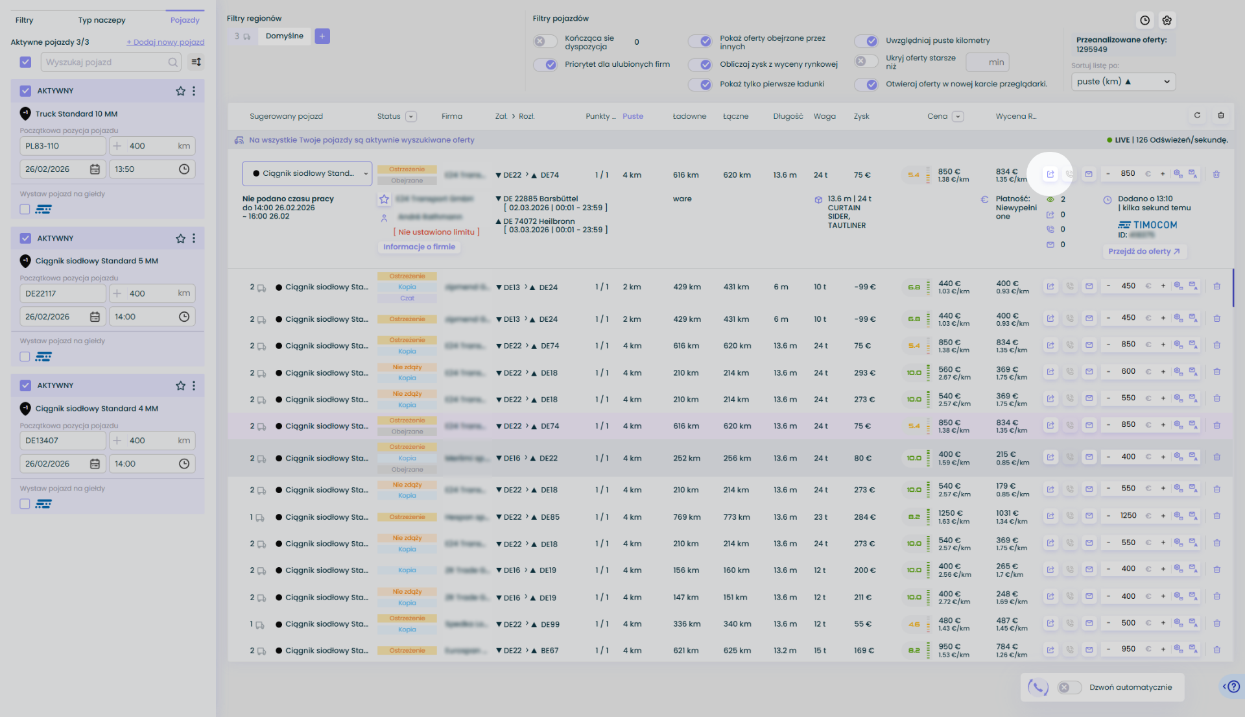This screenshot has height=717, width=1245.
Task: Switch to the 'Typ naczepy' tab
Action: click(x=102, y=20)
